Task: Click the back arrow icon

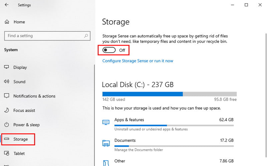Action: [6, 5]
